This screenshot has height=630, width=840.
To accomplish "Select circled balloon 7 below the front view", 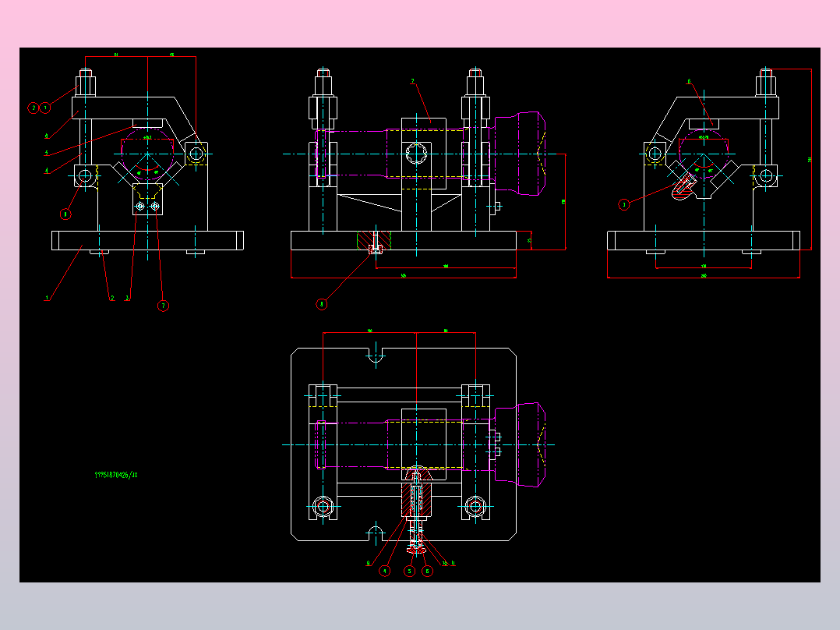I will (x=164, y=306).
